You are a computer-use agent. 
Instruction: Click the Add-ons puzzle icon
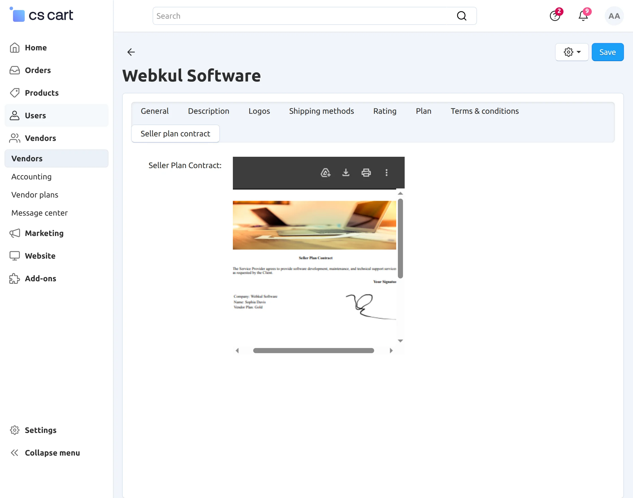point(15,278)
